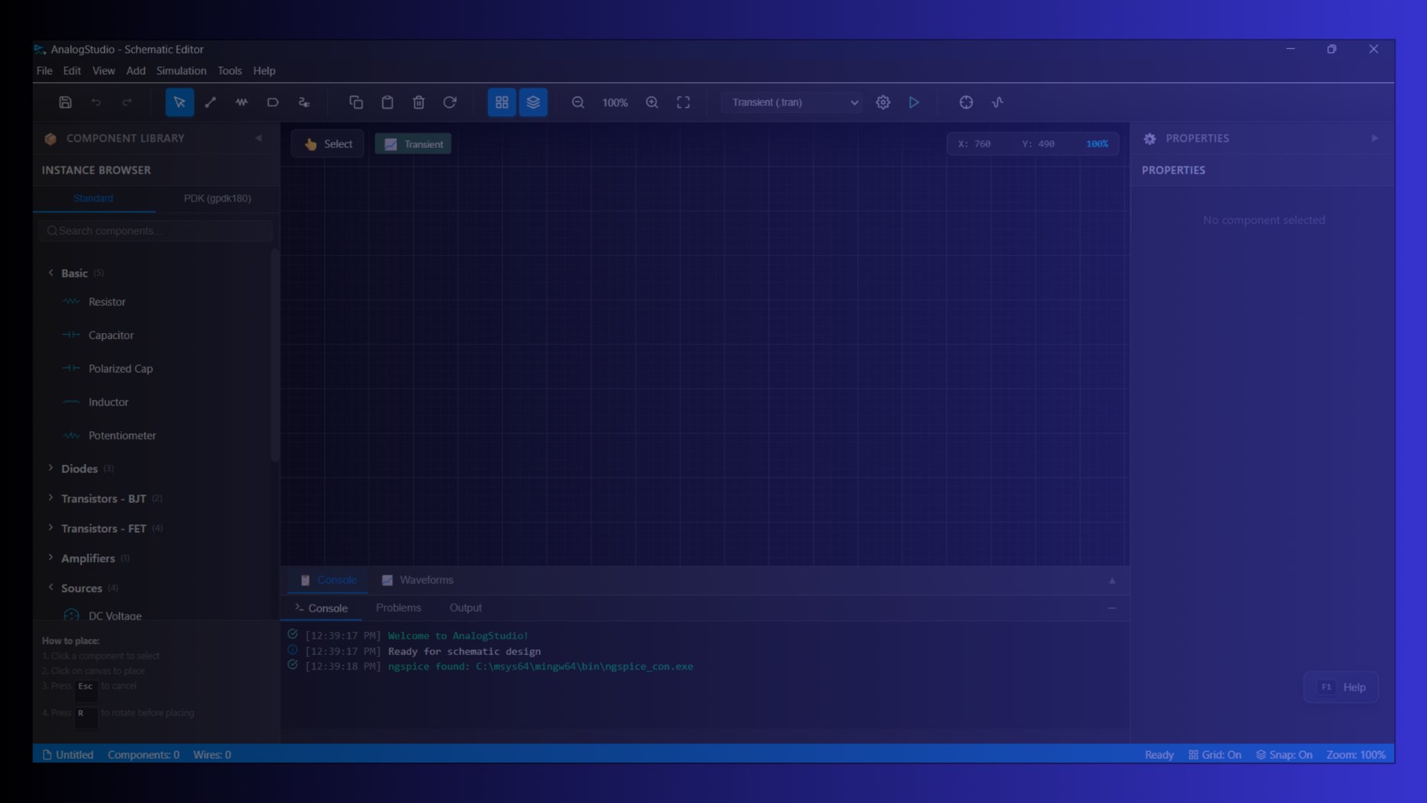
Task: Switch to the Waveforms tab
Action: [418, 580]
